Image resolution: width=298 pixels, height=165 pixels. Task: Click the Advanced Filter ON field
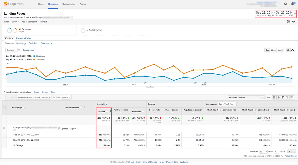point(245,97)
